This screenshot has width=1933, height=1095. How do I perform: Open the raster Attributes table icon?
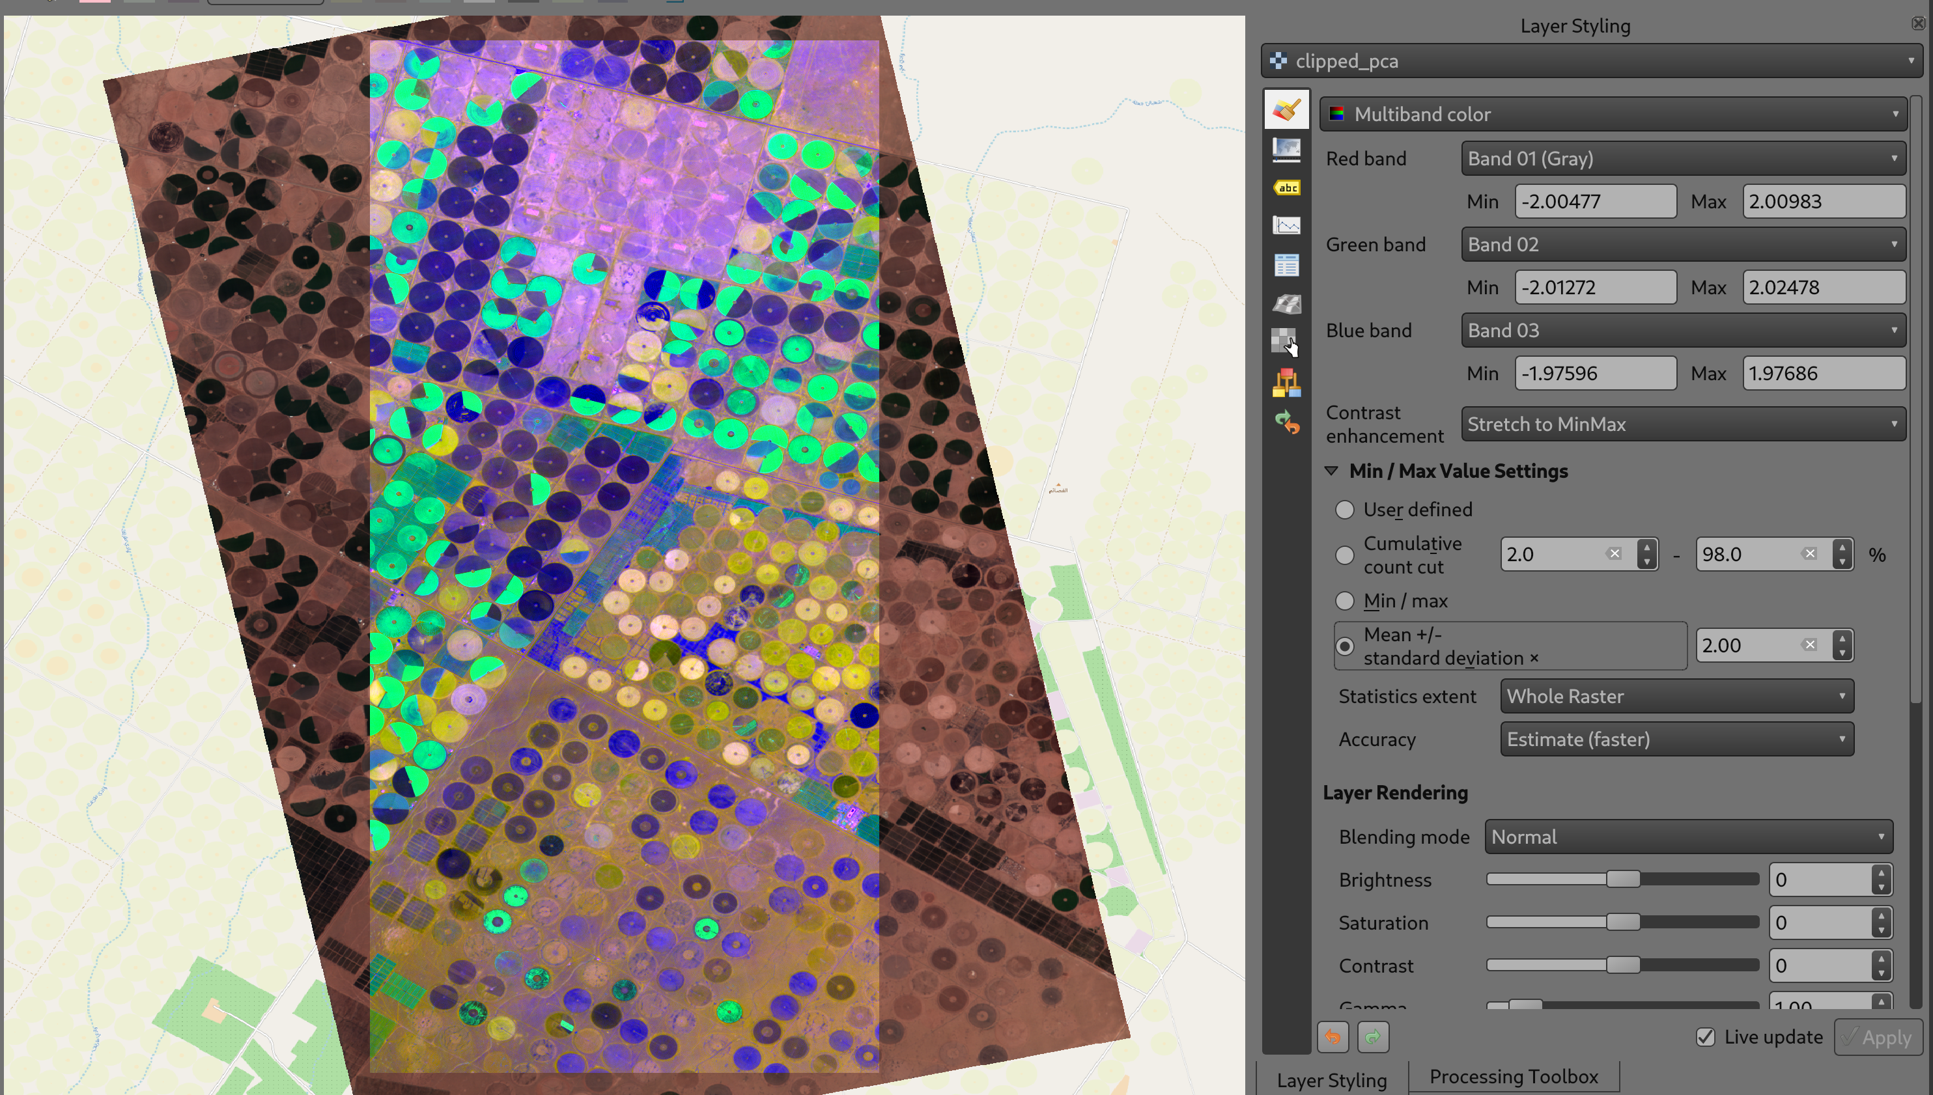[1286, 265]
